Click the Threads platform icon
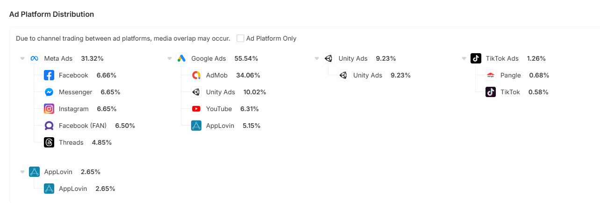The image size is (600, 203). [x=49, y=142]
